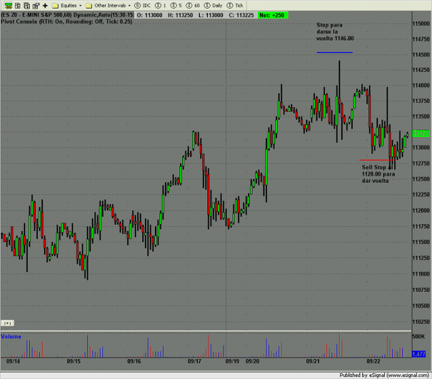Image resolution: width=432 pixels, height=379 pixels.
Task: Switch to the 1-minute interval
Action: tap(161, 5)
